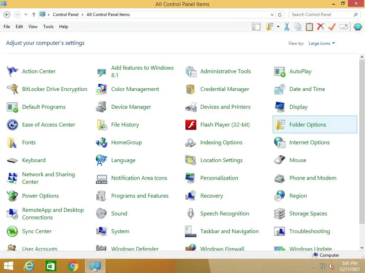This screenshot has height=273, width=365.
Task: Click the Control Panel taskbar button
Action: pos(95,266)
